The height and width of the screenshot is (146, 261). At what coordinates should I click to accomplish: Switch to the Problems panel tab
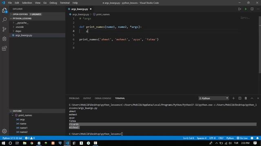pyautogui.click(x=74, y=98)
